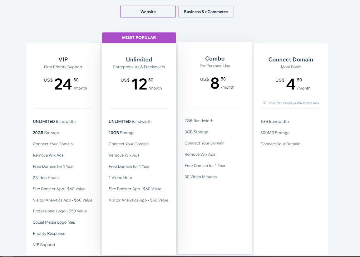Switch to the Business & eCommerce tab
360x257 pixels.
click(206, 12)
